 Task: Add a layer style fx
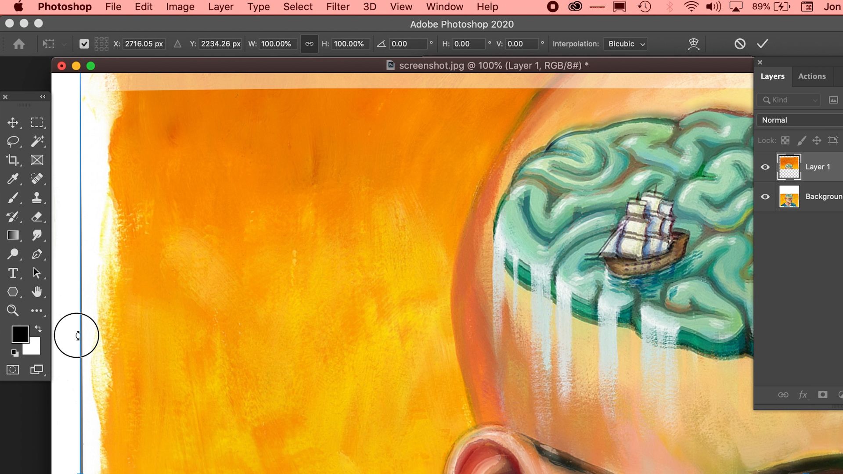click(803, 395)
